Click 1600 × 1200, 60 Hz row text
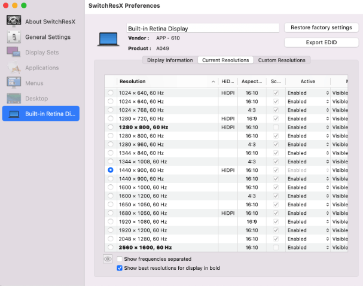Image resolution: width=363 pixels, height=286 pixels. coord(143,196)
